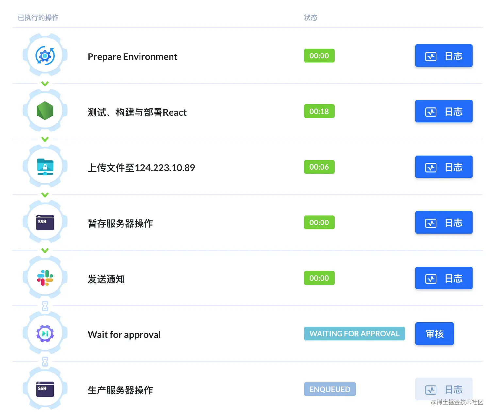Open 日志 for 测试、构建与部署React
Viewport: 494px width, 416px height.
[444, 111]
